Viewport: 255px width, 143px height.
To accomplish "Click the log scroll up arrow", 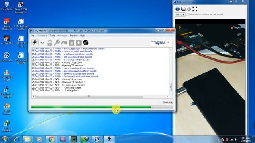I will [x=171, y=50].
